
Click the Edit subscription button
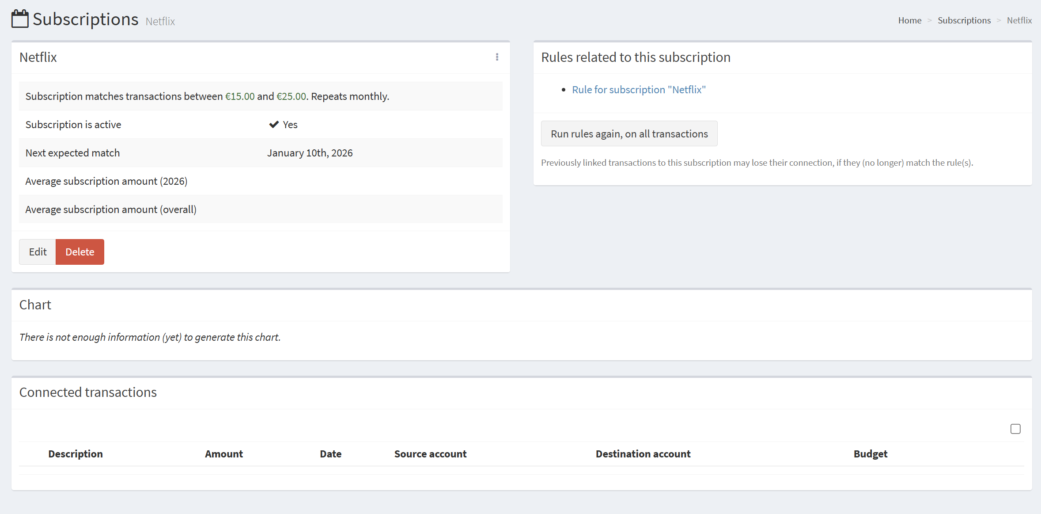click(x=38, y=252)
